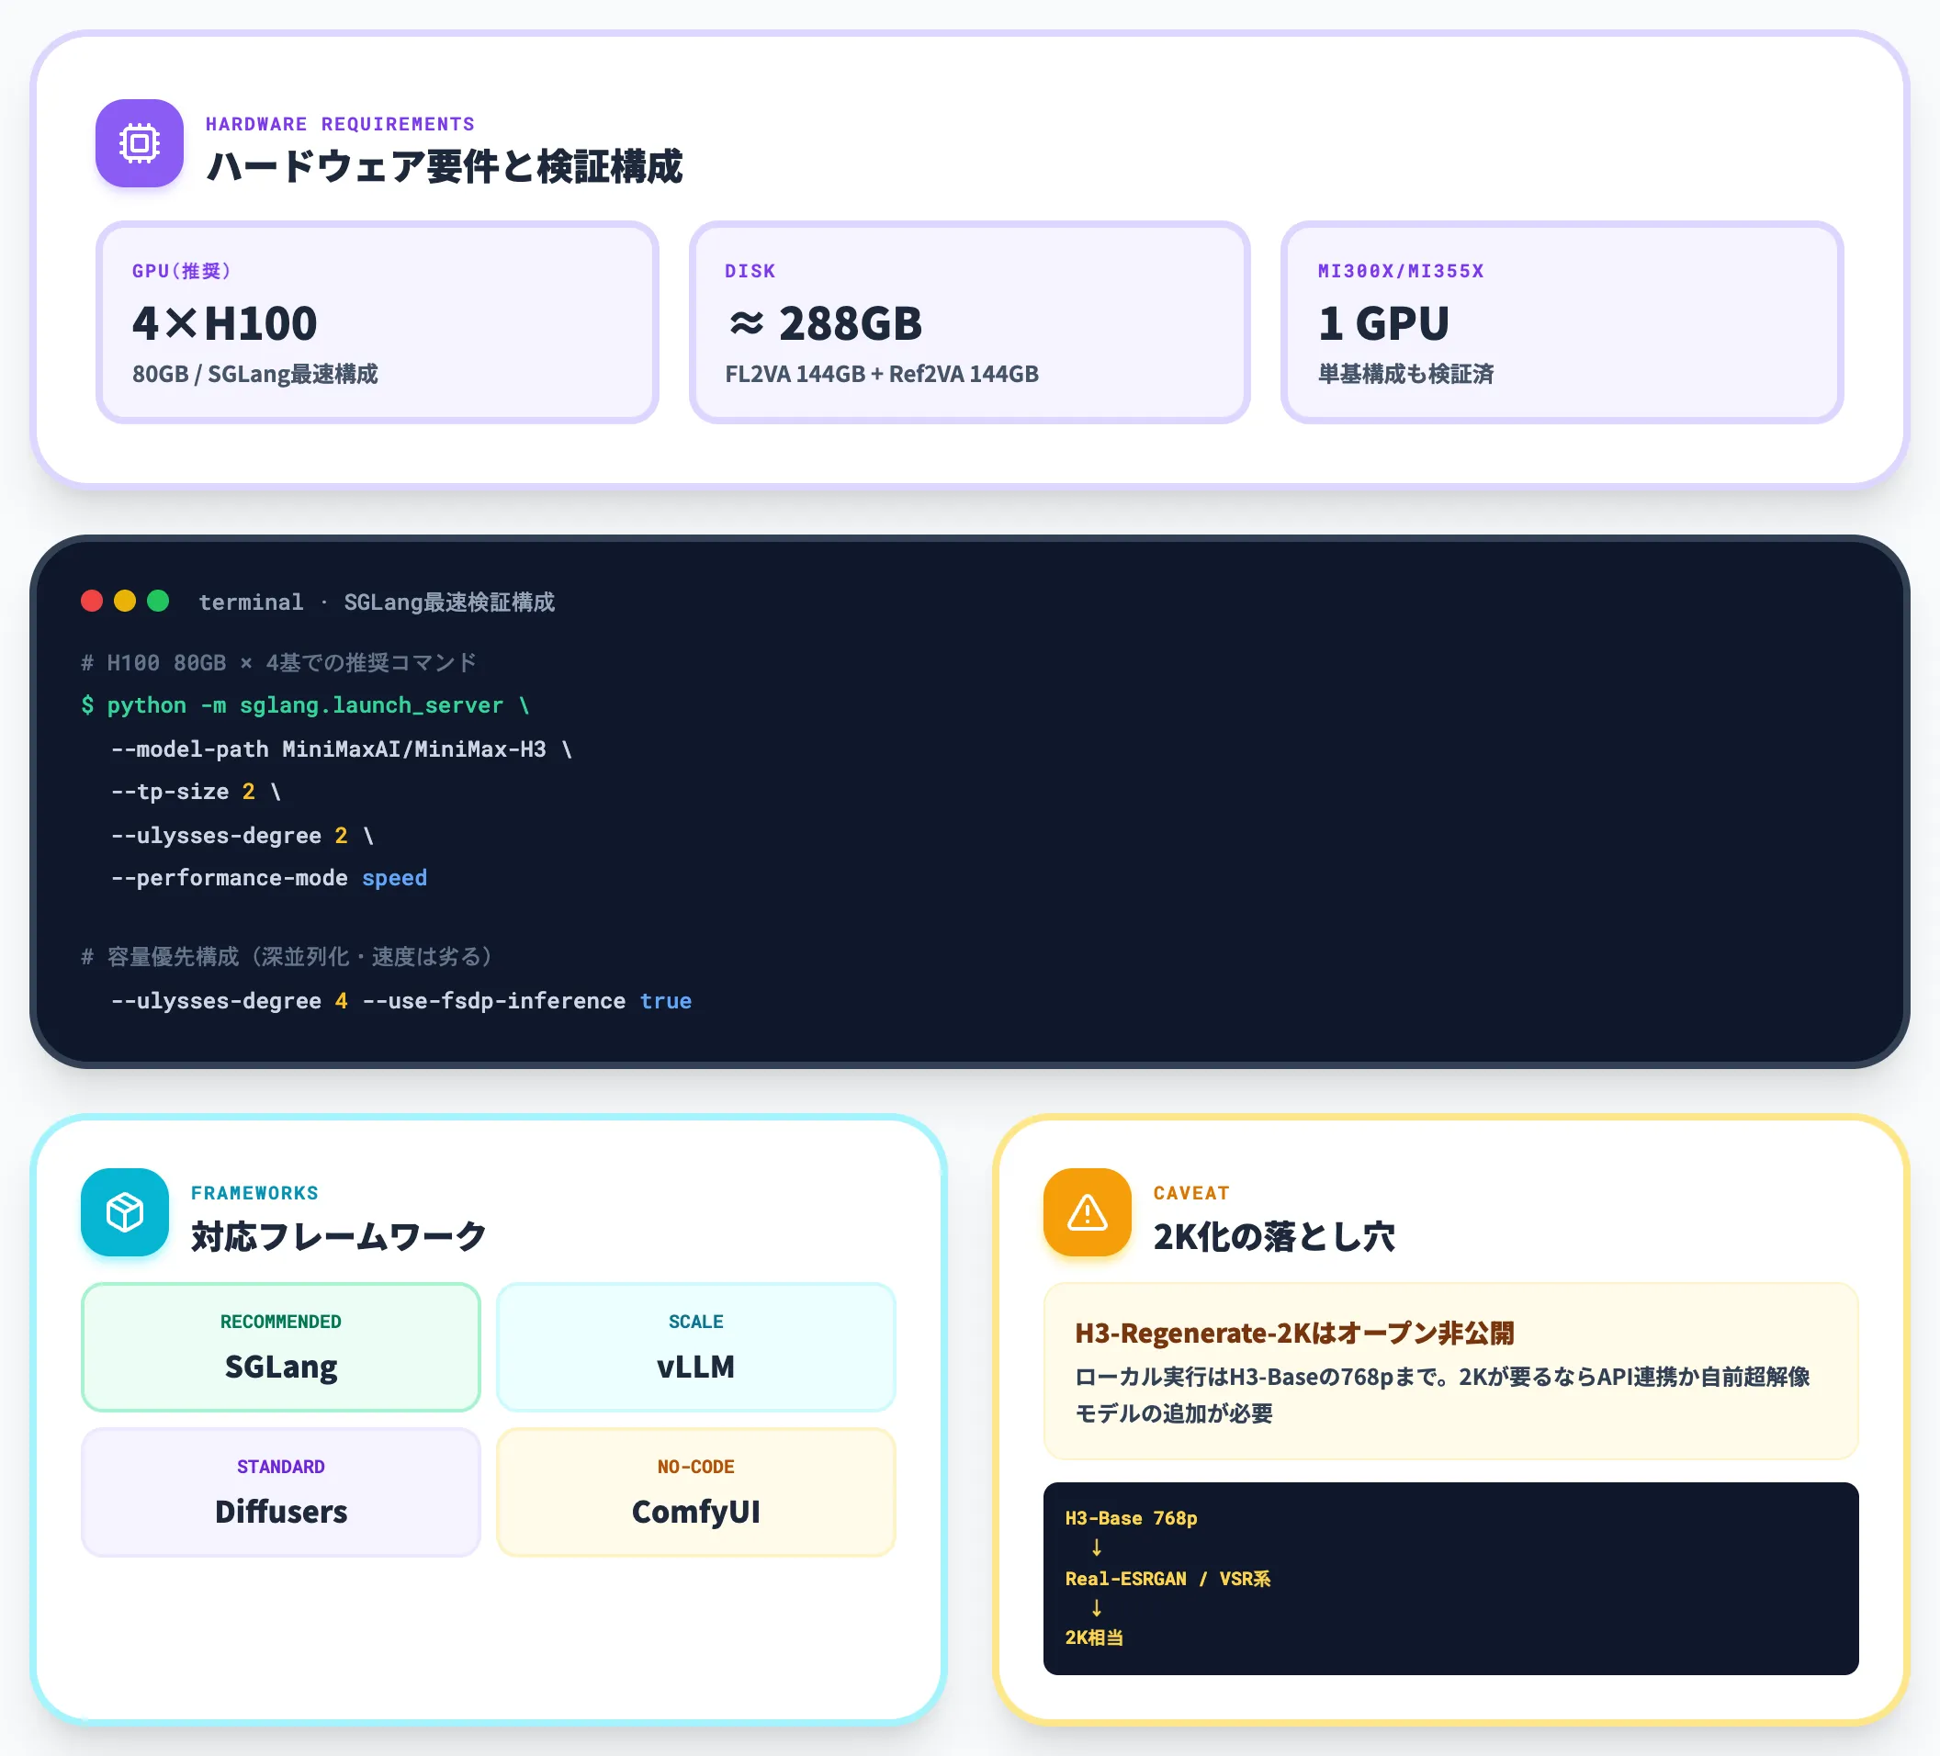Screen dimensions: 1940x1756
Task: Click the 'DISK' card label
Action: point(750,271)
